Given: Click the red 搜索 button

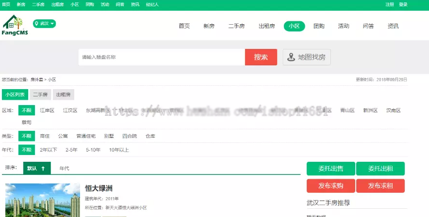Looking at the screenshot, I should [261, 57].
